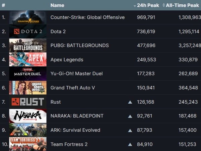Open the NARAKA: BLADEPOINT logo thumbnail
This screenshot has height=151, width=201.
[x=28, y=116]
